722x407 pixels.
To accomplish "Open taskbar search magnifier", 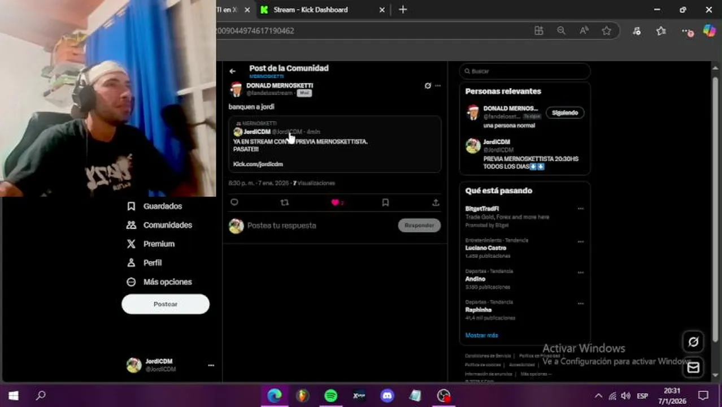I will (x=41, y=396).
